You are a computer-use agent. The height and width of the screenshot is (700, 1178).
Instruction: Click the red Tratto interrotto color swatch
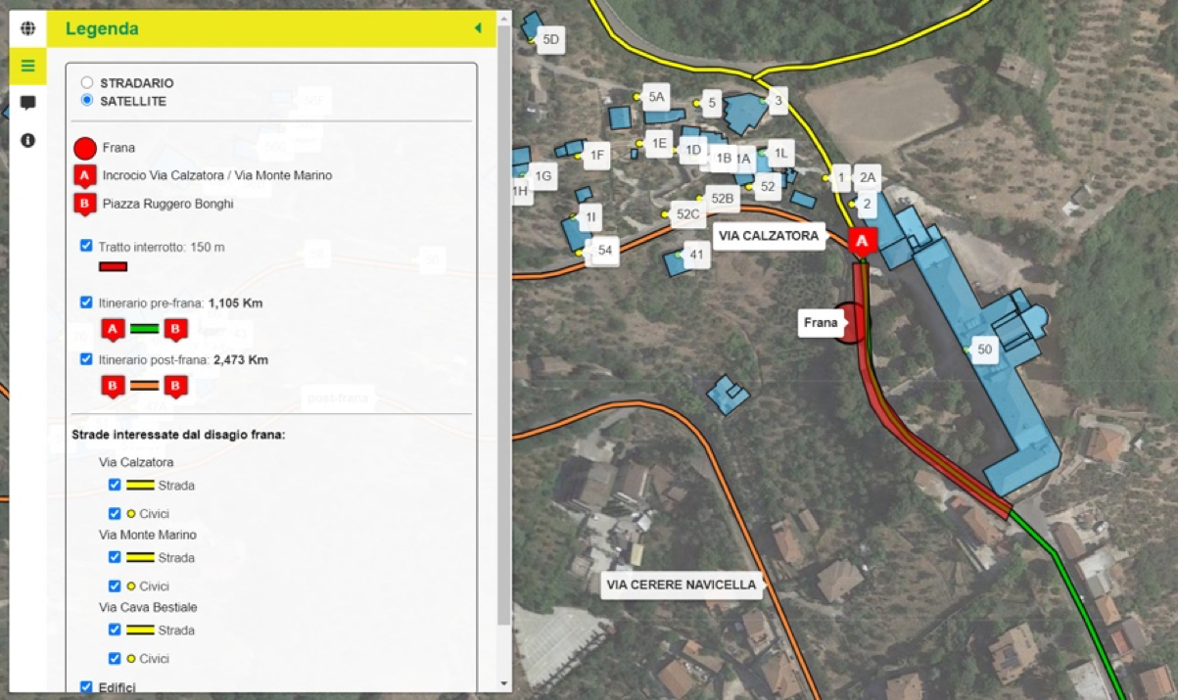pyautogui.click(x=113, y=266)
